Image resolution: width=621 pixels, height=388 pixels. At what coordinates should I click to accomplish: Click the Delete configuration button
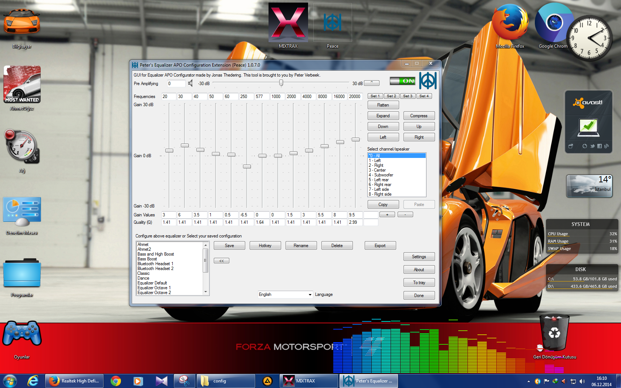[x=337, y=246]
